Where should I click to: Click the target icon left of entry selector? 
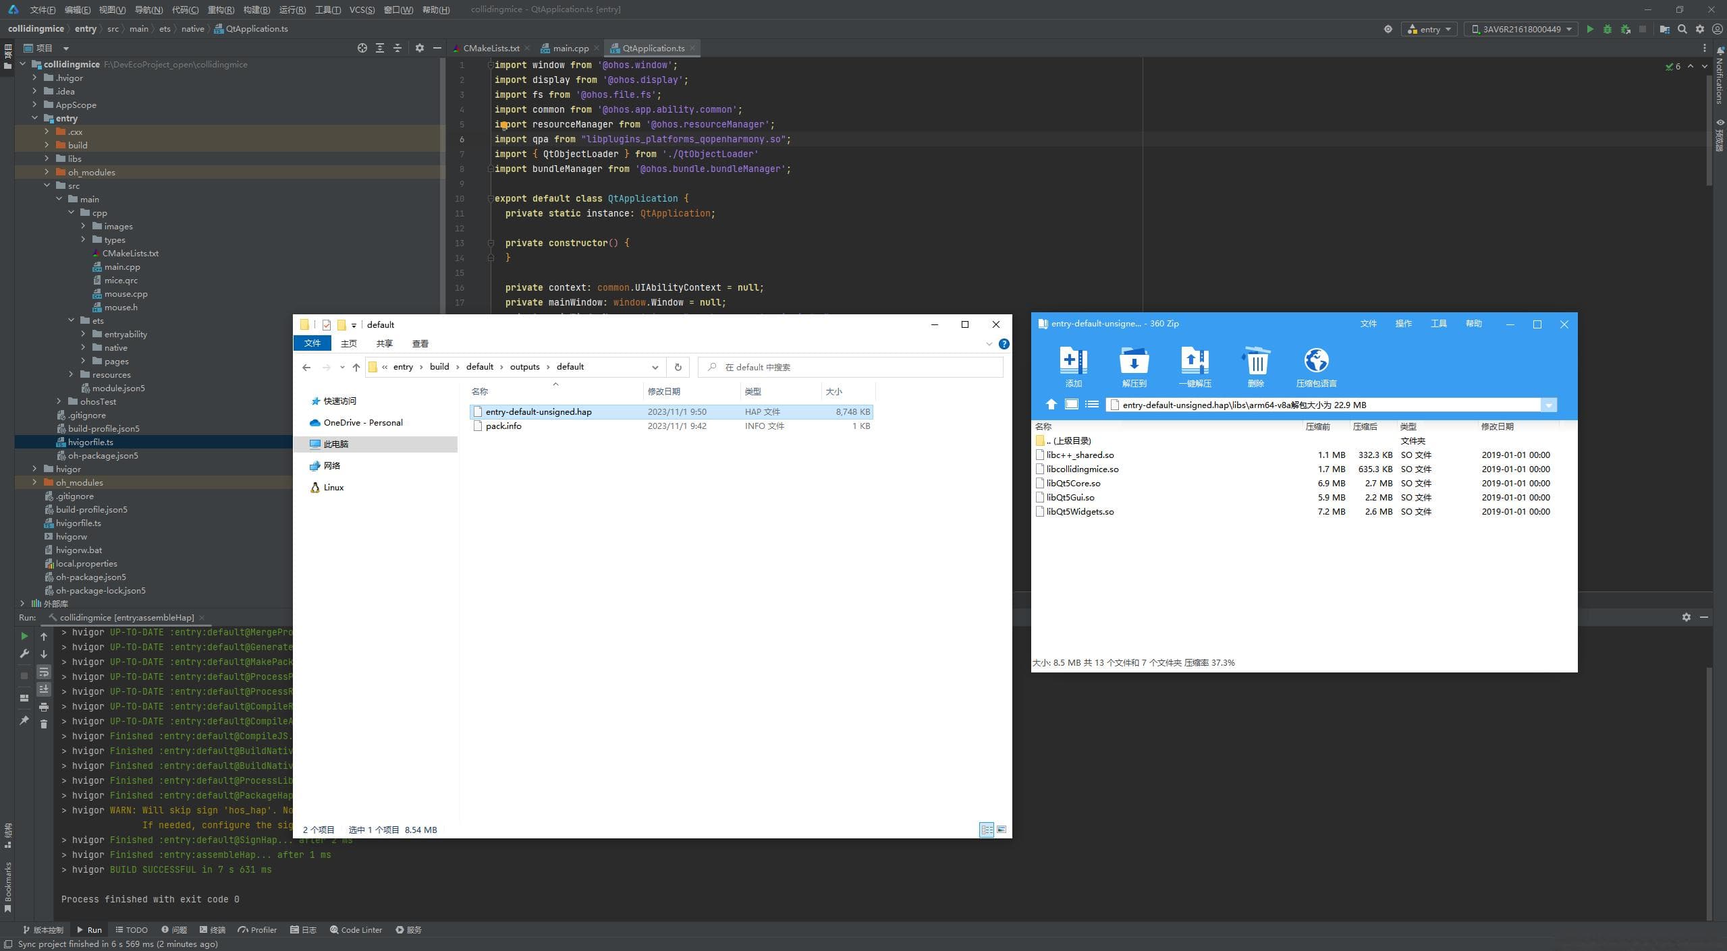(x=1388, y=29)
